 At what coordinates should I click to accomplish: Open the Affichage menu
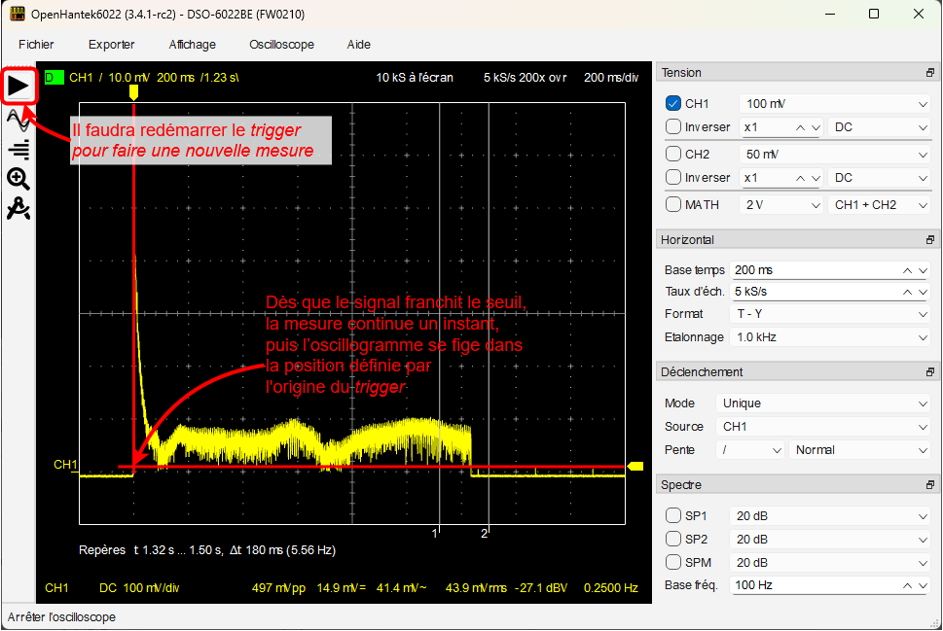coord(193,45)
